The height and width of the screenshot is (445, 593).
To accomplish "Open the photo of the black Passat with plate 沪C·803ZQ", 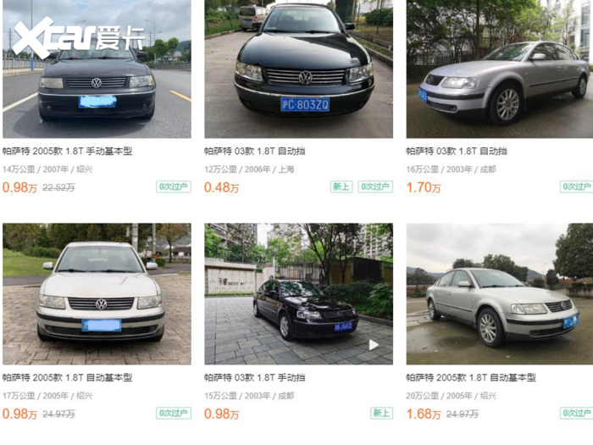I will tap(298, 69).
